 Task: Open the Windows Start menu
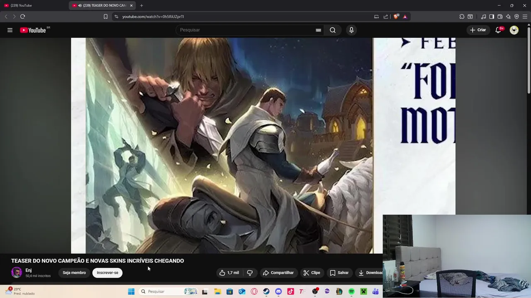click(131, 291)
